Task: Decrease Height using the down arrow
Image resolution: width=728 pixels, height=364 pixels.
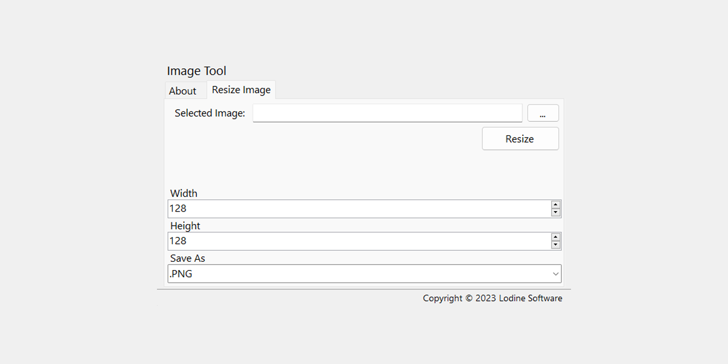Action: (556, 245)
